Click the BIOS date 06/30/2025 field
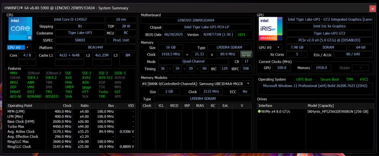 tap(174, 35)
